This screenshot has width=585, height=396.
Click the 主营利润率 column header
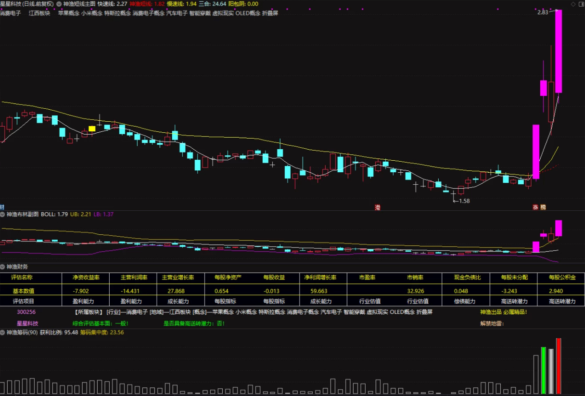tap(133, 278)
